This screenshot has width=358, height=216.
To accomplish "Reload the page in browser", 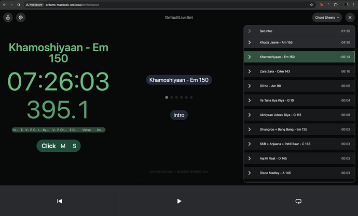I will click(19, 5).
